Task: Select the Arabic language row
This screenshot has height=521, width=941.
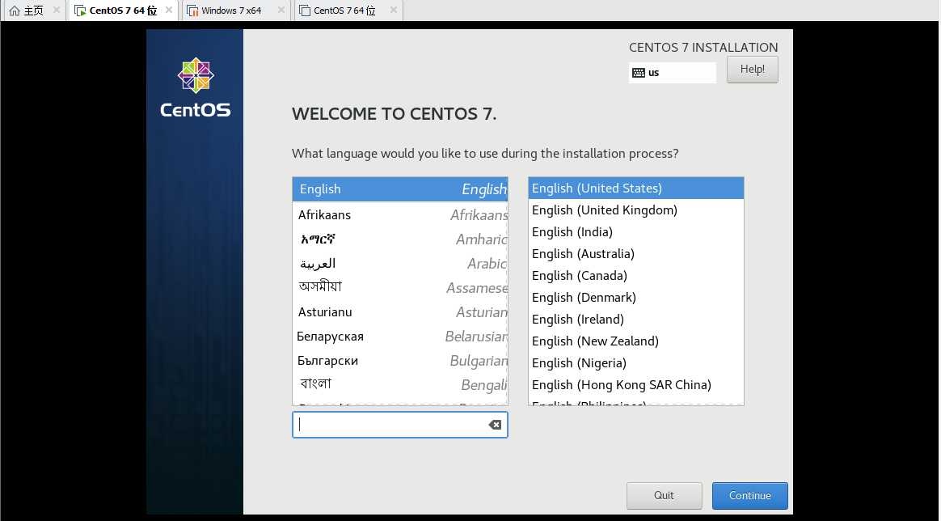Action: tap(400, 264)
